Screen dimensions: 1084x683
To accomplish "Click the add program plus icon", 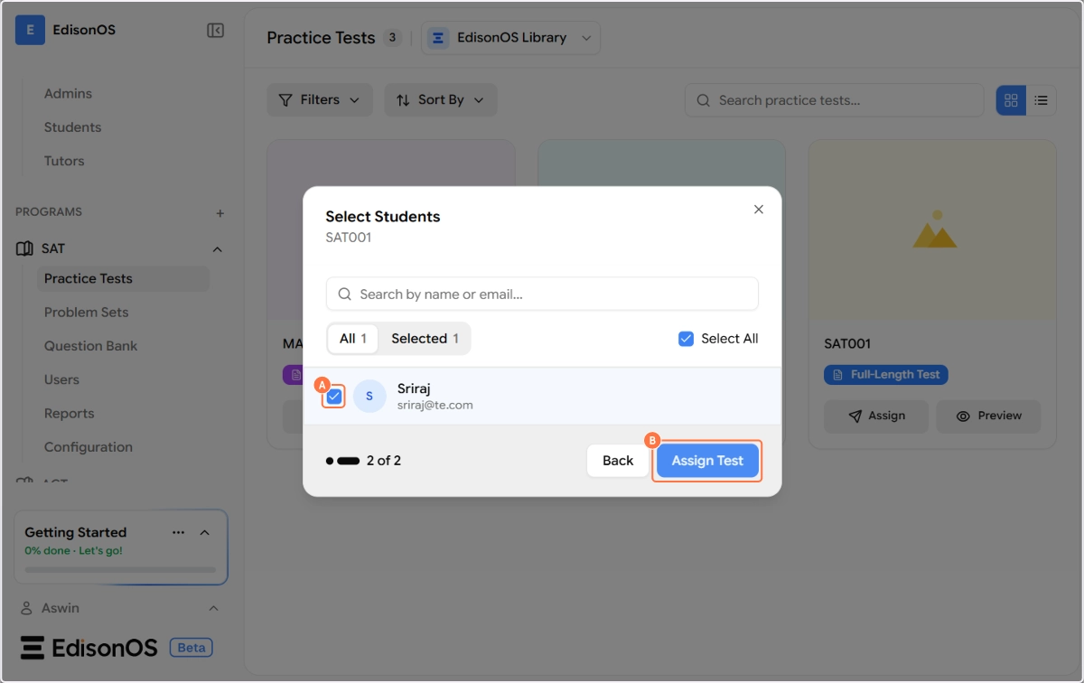I will coord(220,213).
